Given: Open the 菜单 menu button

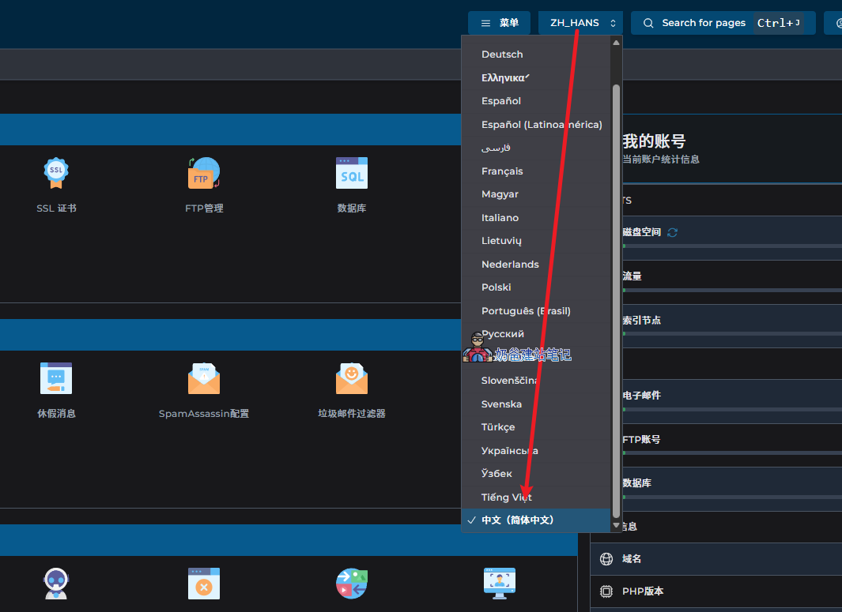Looking at the screenshot, I should 499,23.
